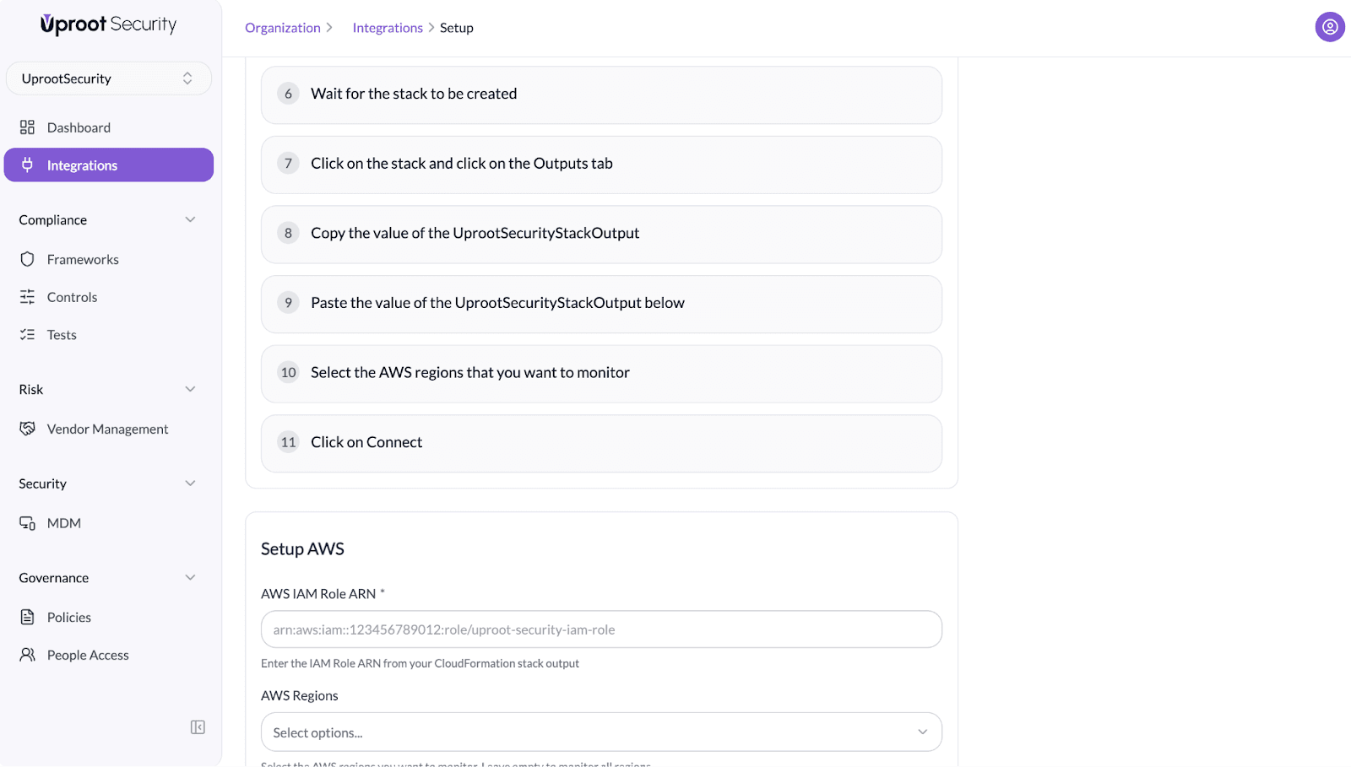The width and height of the screenshot is (1351, 767).
Task: Click the Policies document icon
Action: point(27,618)
